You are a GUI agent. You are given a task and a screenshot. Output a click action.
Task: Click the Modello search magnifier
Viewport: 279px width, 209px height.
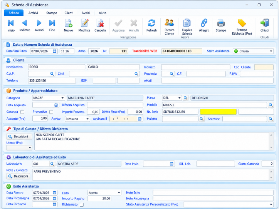tap(271, 105)
